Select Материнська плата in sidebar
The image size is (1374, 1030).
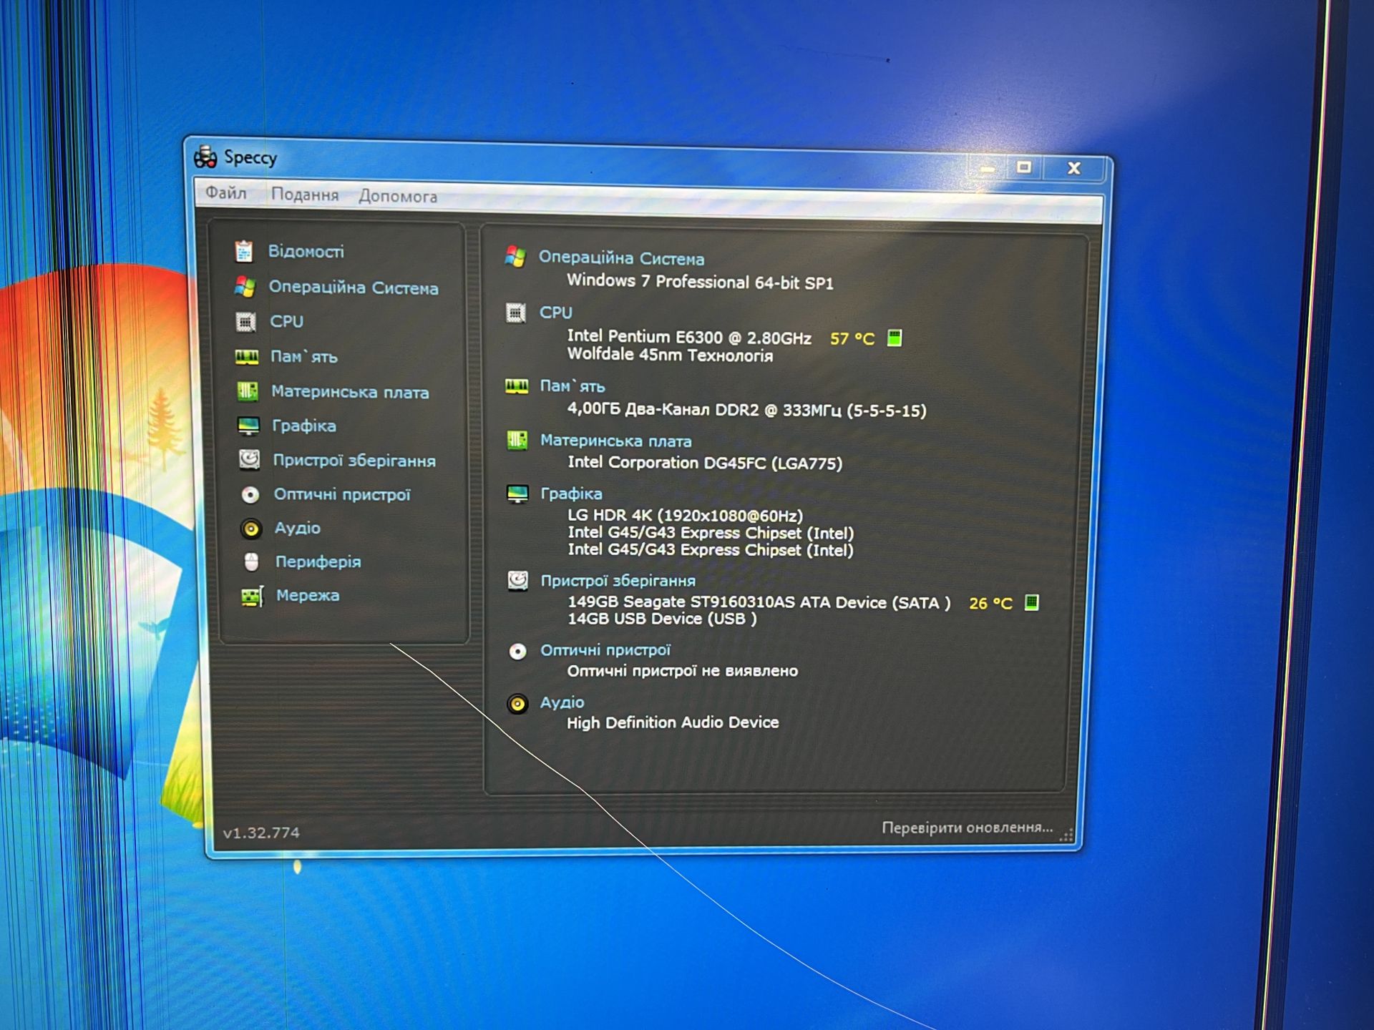coord(350,392)
